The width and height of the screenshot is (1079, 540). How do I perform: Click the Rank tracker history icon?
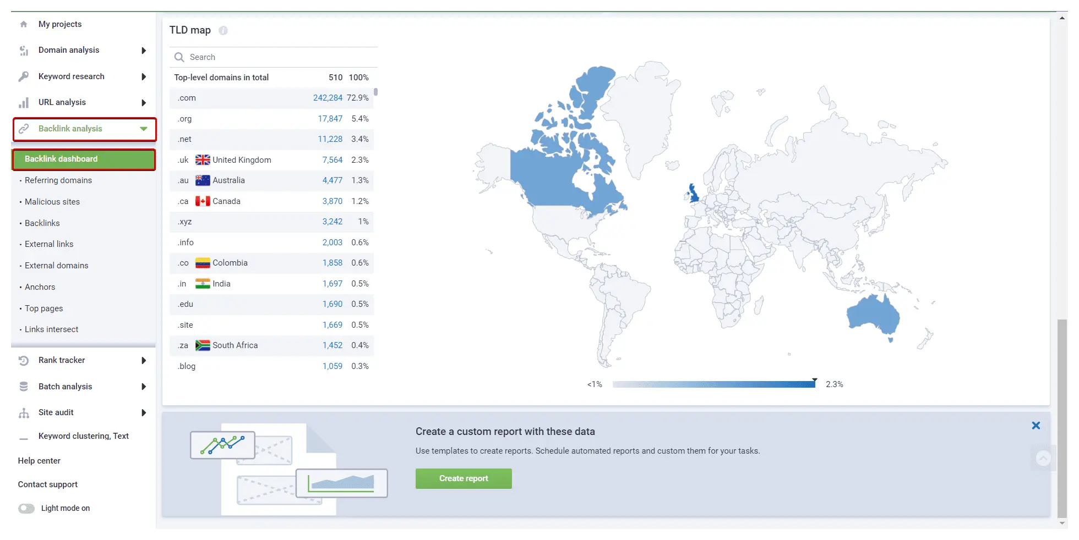coord(24,361)
